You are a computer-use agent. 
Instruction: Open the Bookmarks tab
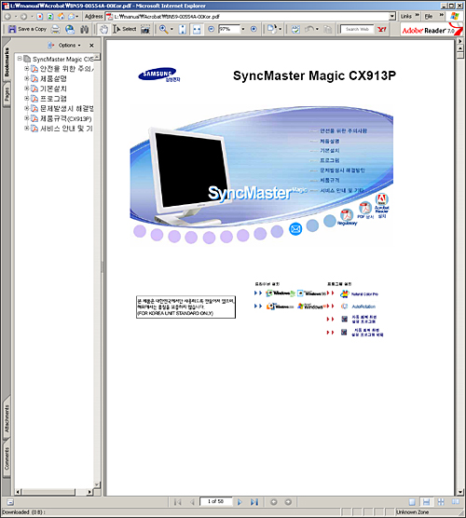pyautogui.click(x=7, y=61)
